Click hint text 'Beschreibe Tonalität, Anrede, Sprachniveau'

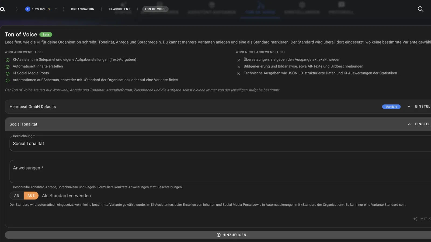[98, 187]
